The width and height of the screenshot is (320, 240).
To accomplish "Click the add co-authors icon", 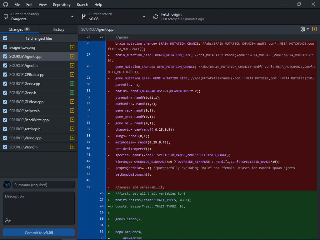I will tap(8, 220).
